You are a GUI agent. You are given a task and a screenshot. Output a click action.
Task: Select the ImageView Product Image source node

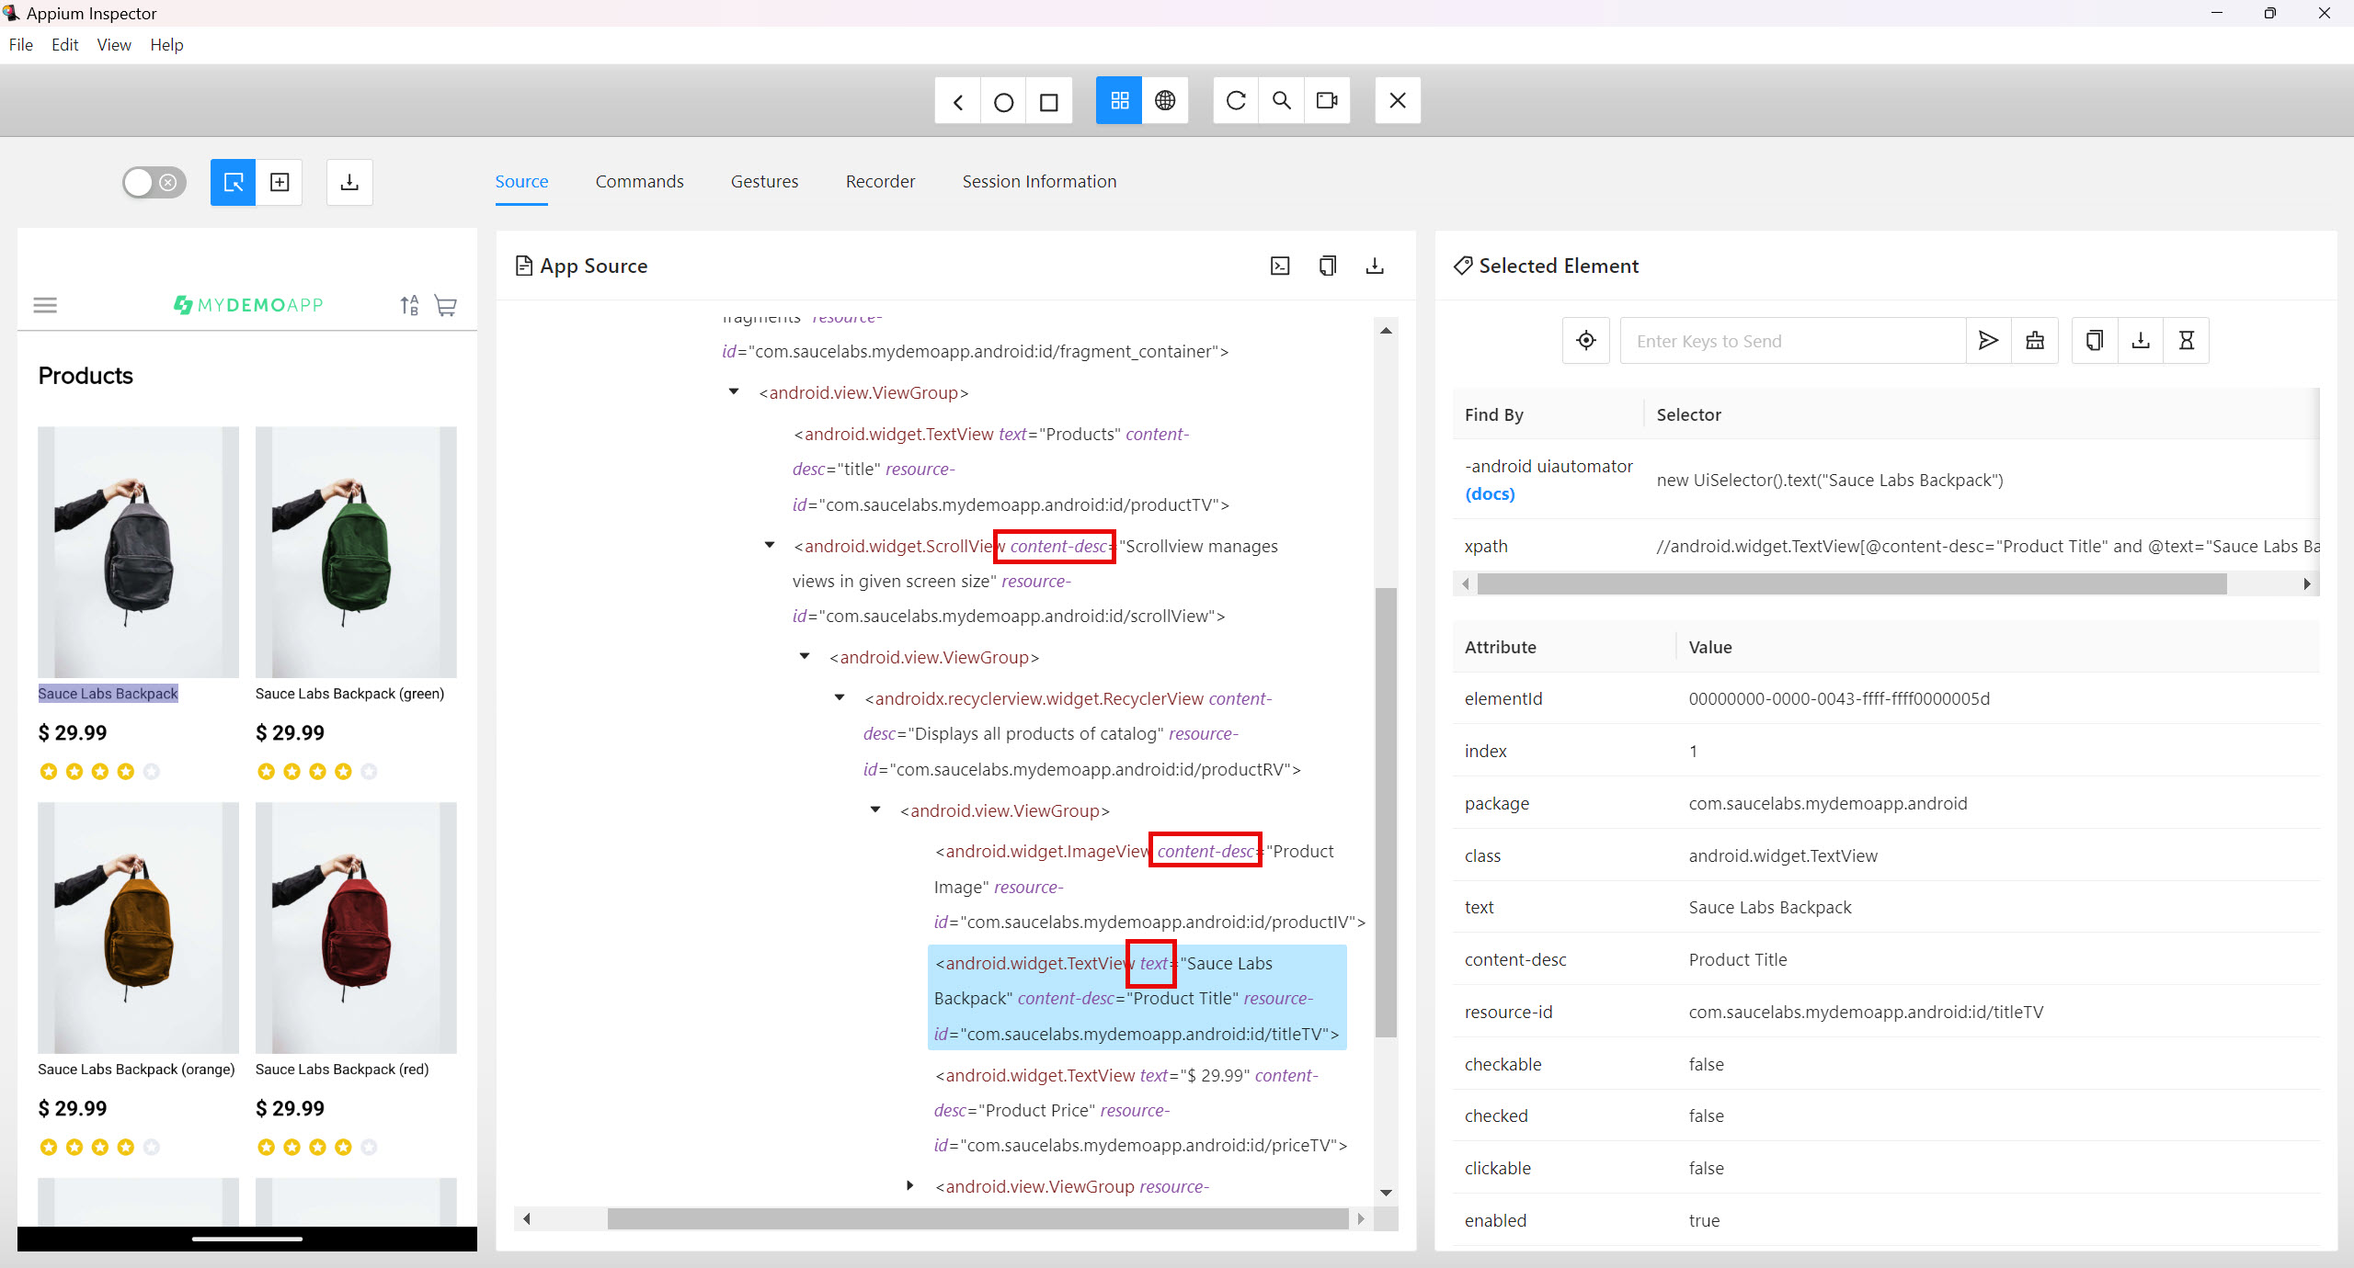tap(1149, 887)
